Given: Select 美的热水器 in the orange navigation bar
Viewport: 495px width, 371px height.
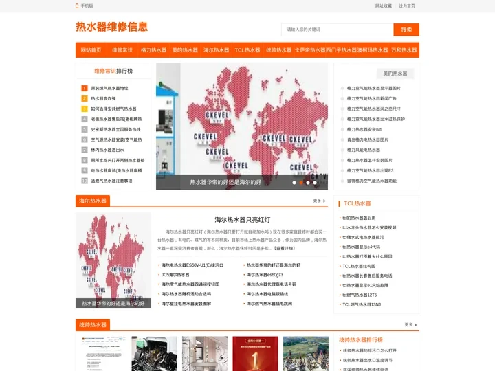Looking at the screenshot, I should coord(185,50).
